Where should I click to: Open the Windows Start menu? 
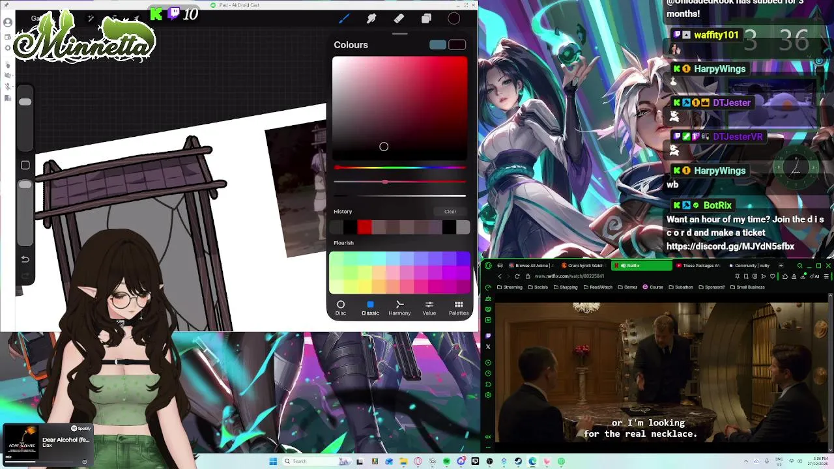click(273, 461)
